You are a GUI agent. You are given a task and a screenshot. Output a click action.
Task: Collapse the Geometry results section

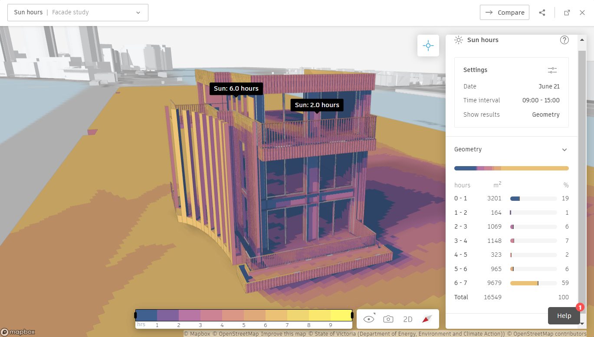[564, 149]
